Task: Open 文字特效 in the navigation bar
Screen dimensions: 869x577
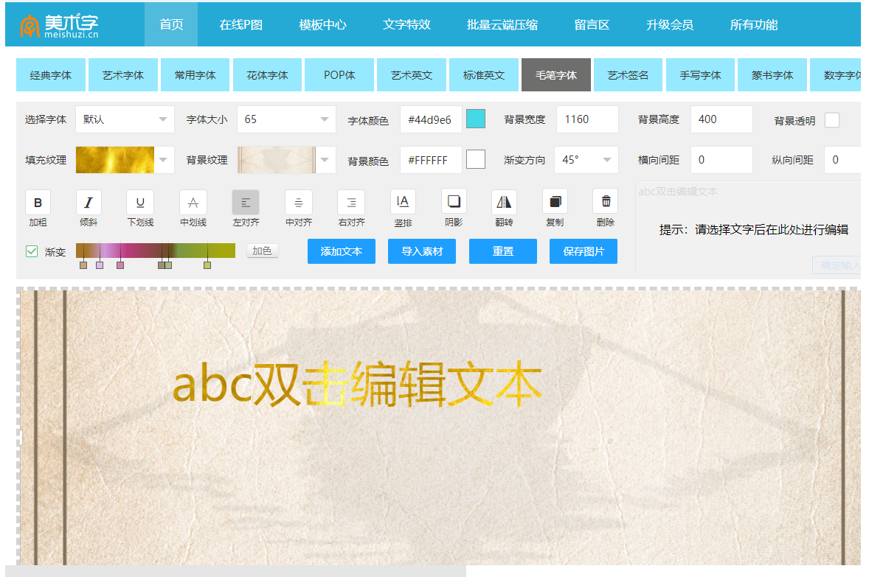Action: point(406,25)
